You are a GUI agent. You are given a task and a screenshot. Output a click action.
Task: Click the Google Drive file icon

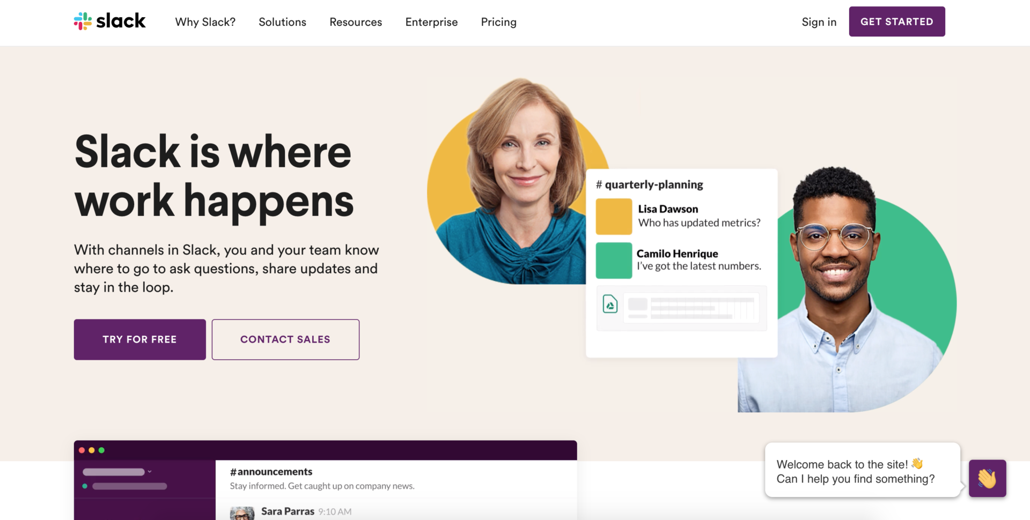pos(610,304)
